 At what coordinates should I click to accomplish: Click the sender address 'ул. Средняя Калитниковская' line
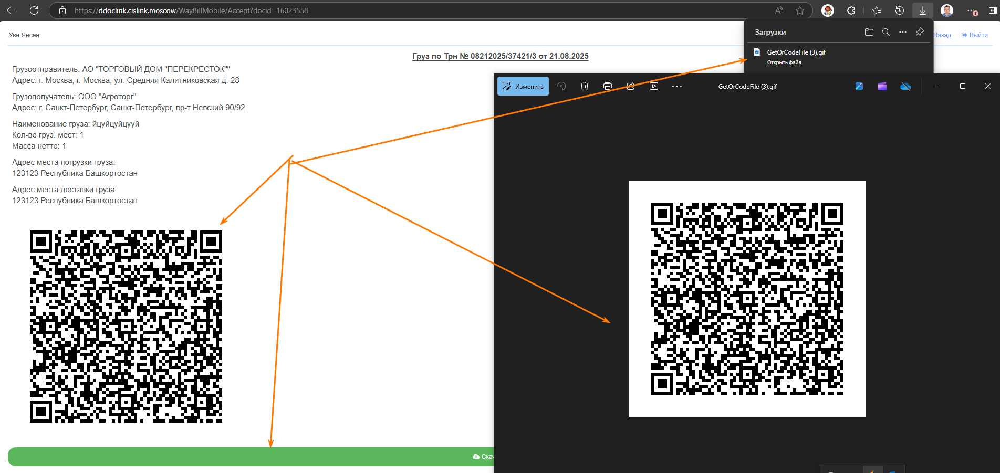126,80
